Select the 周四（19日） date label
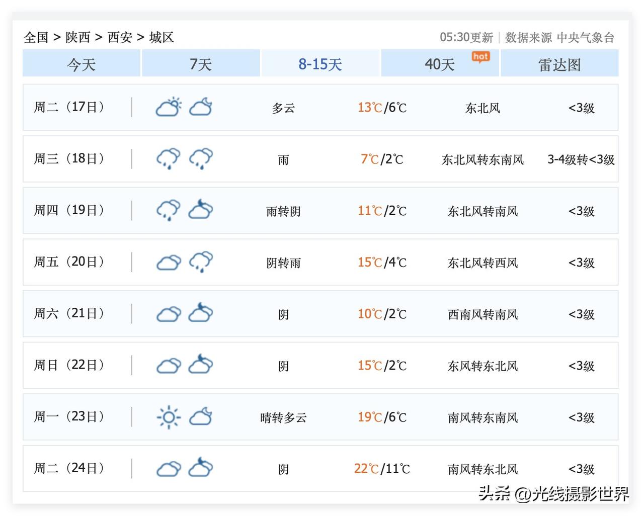This screenshot has height=516, width=644. [x=69, y=210]
